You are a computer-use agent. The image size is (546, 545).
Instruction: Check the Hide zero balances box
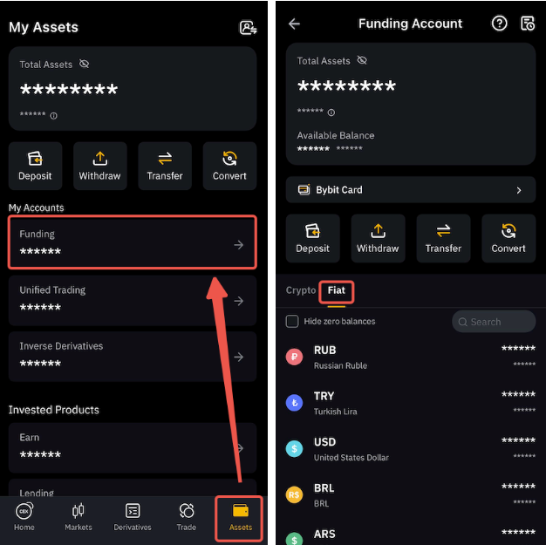pyautogui.click(x=292, y=321)
